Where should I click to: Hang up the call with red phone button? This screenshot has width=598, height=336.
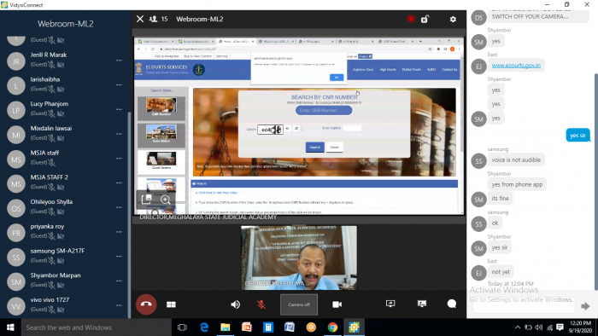point(146,304)
